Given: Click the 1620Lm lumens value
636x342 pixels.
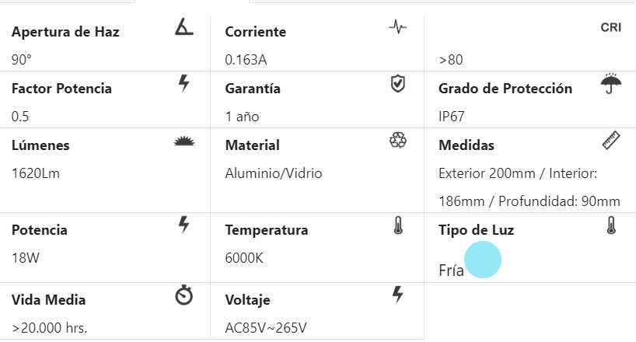Looking at the screenshot, I should point(36,173).
